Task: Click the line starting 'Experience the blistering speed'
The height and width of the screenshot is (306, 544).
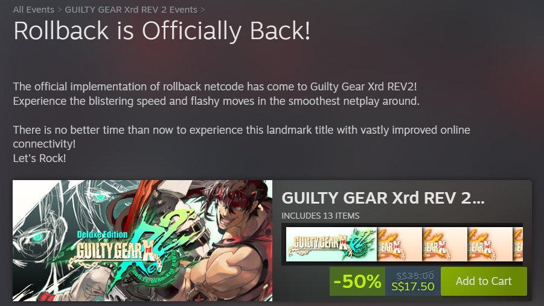Action: coord(216,101)
